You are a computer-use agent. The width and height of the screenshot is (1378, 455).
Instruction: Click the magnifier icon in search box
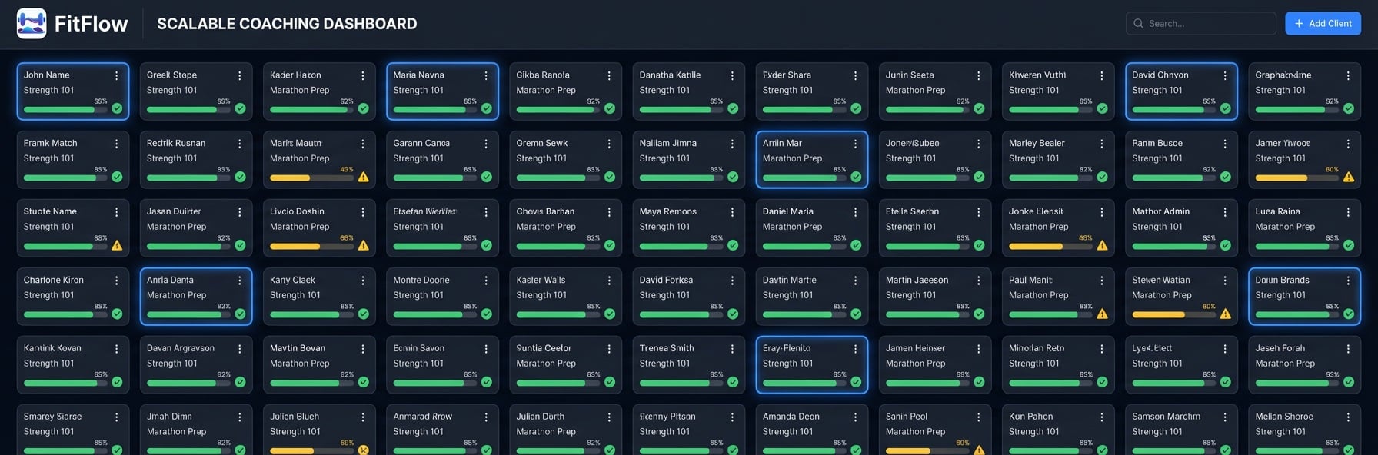(1139, 24)
